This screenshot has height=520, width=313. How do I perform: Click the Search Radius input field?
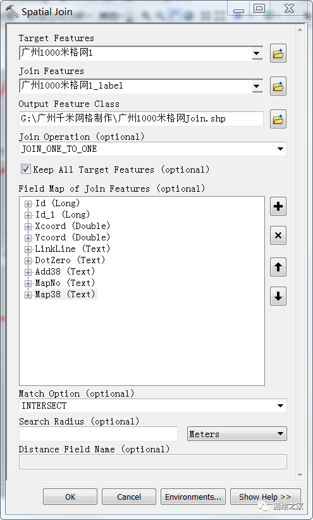pos(98,434)
